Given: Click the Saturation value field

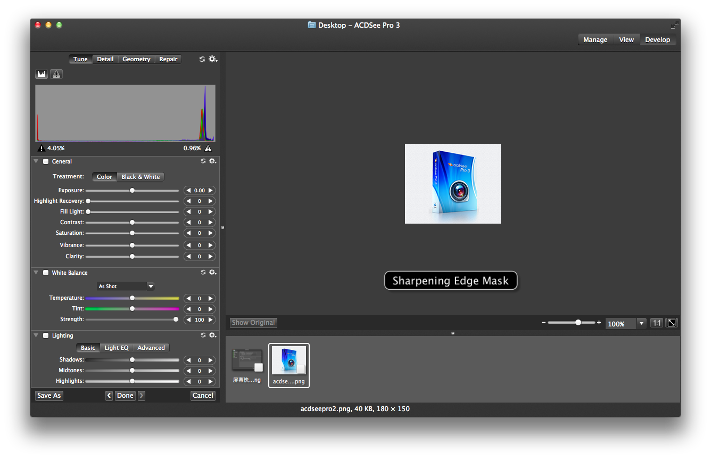Looking at the screenshot, I should 200,233.
